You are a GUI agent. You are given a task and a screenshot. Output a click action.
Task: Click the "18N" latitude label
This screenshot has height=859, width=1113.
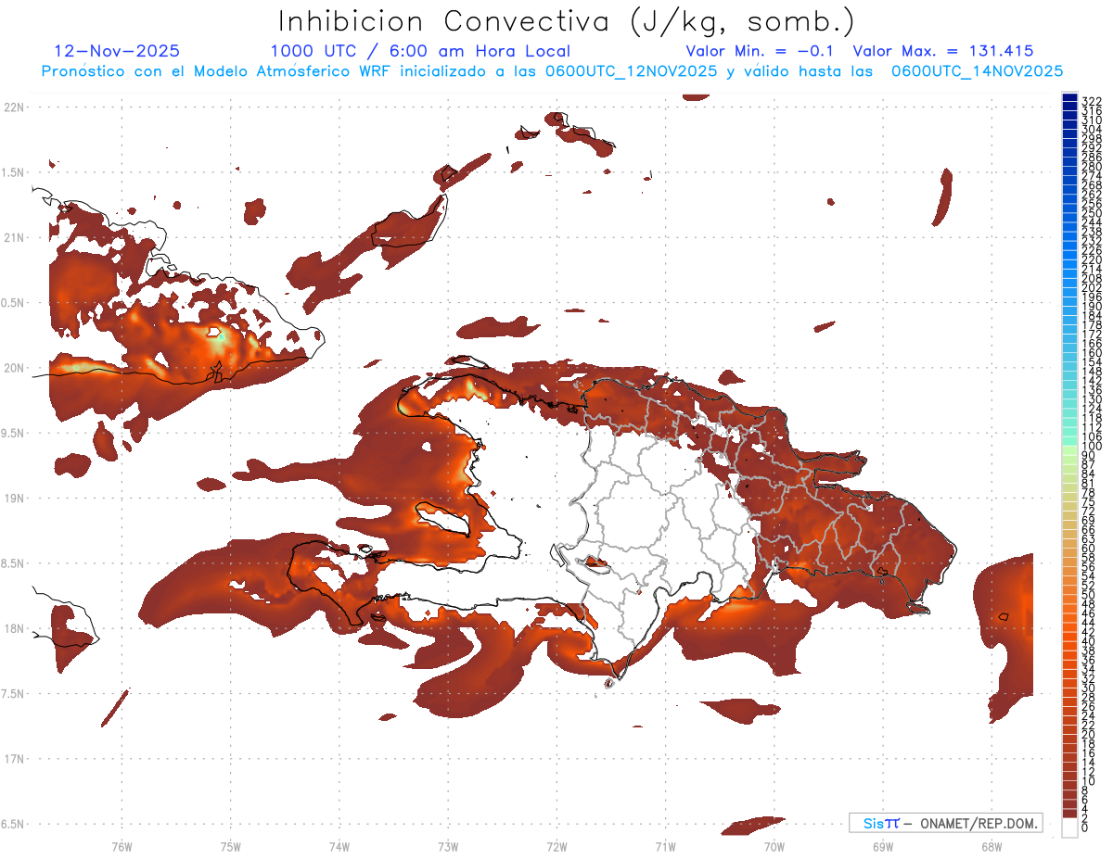point(12,628)
